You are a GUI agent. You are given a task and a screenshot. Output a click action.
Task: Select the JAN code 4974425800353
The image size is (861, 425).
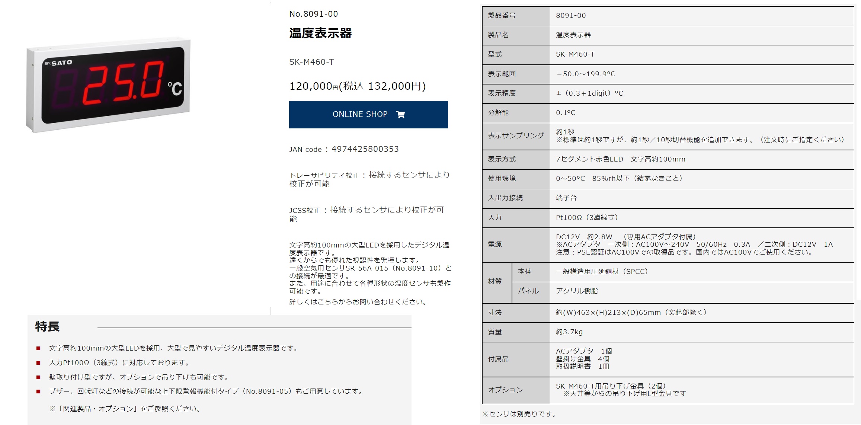[365, 149]
